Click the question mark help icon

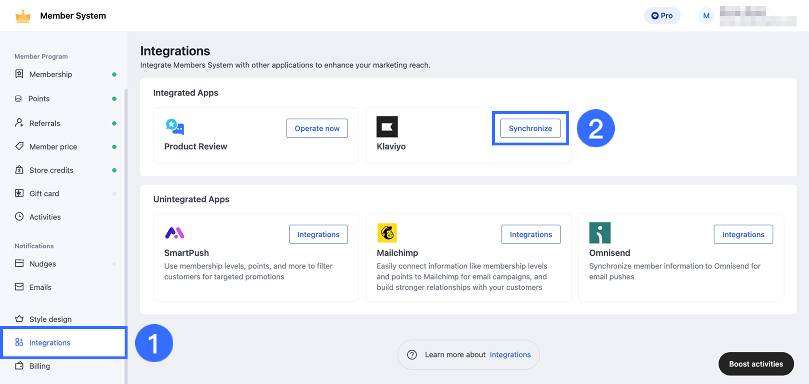click(x=412, y=355)
